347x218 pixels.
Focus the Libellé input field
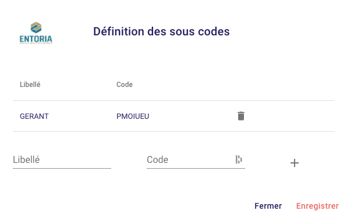point(62,159)
